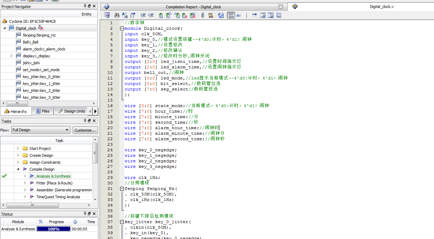Screen dimensions: 434x239
Task: Click the toggle bookmark icon in toolbar
Action: click(x=161, y=15)
